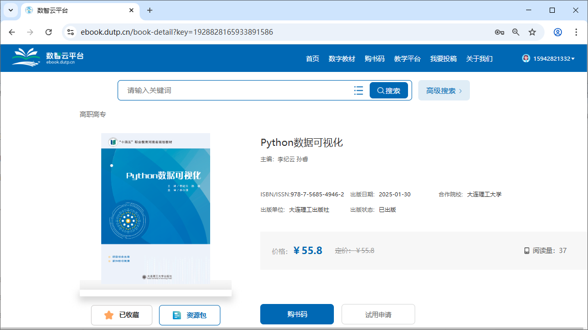Click the blue 搜索 button
The width and height of the screenshot is (588, 330).
[389, 91]
